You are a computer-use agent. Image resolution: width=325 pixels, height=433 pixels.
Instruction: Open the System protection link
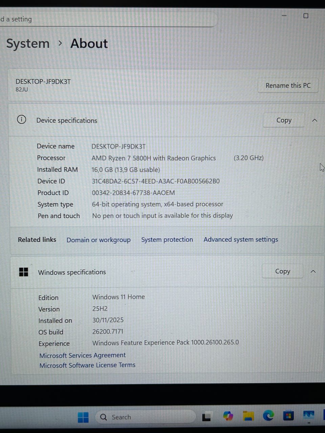point(167,240)
